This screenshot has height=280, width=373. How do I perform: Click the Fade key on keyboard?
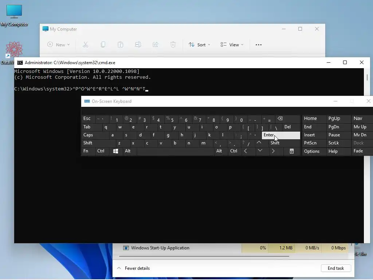pyautogui.click(x=362, y=151)
